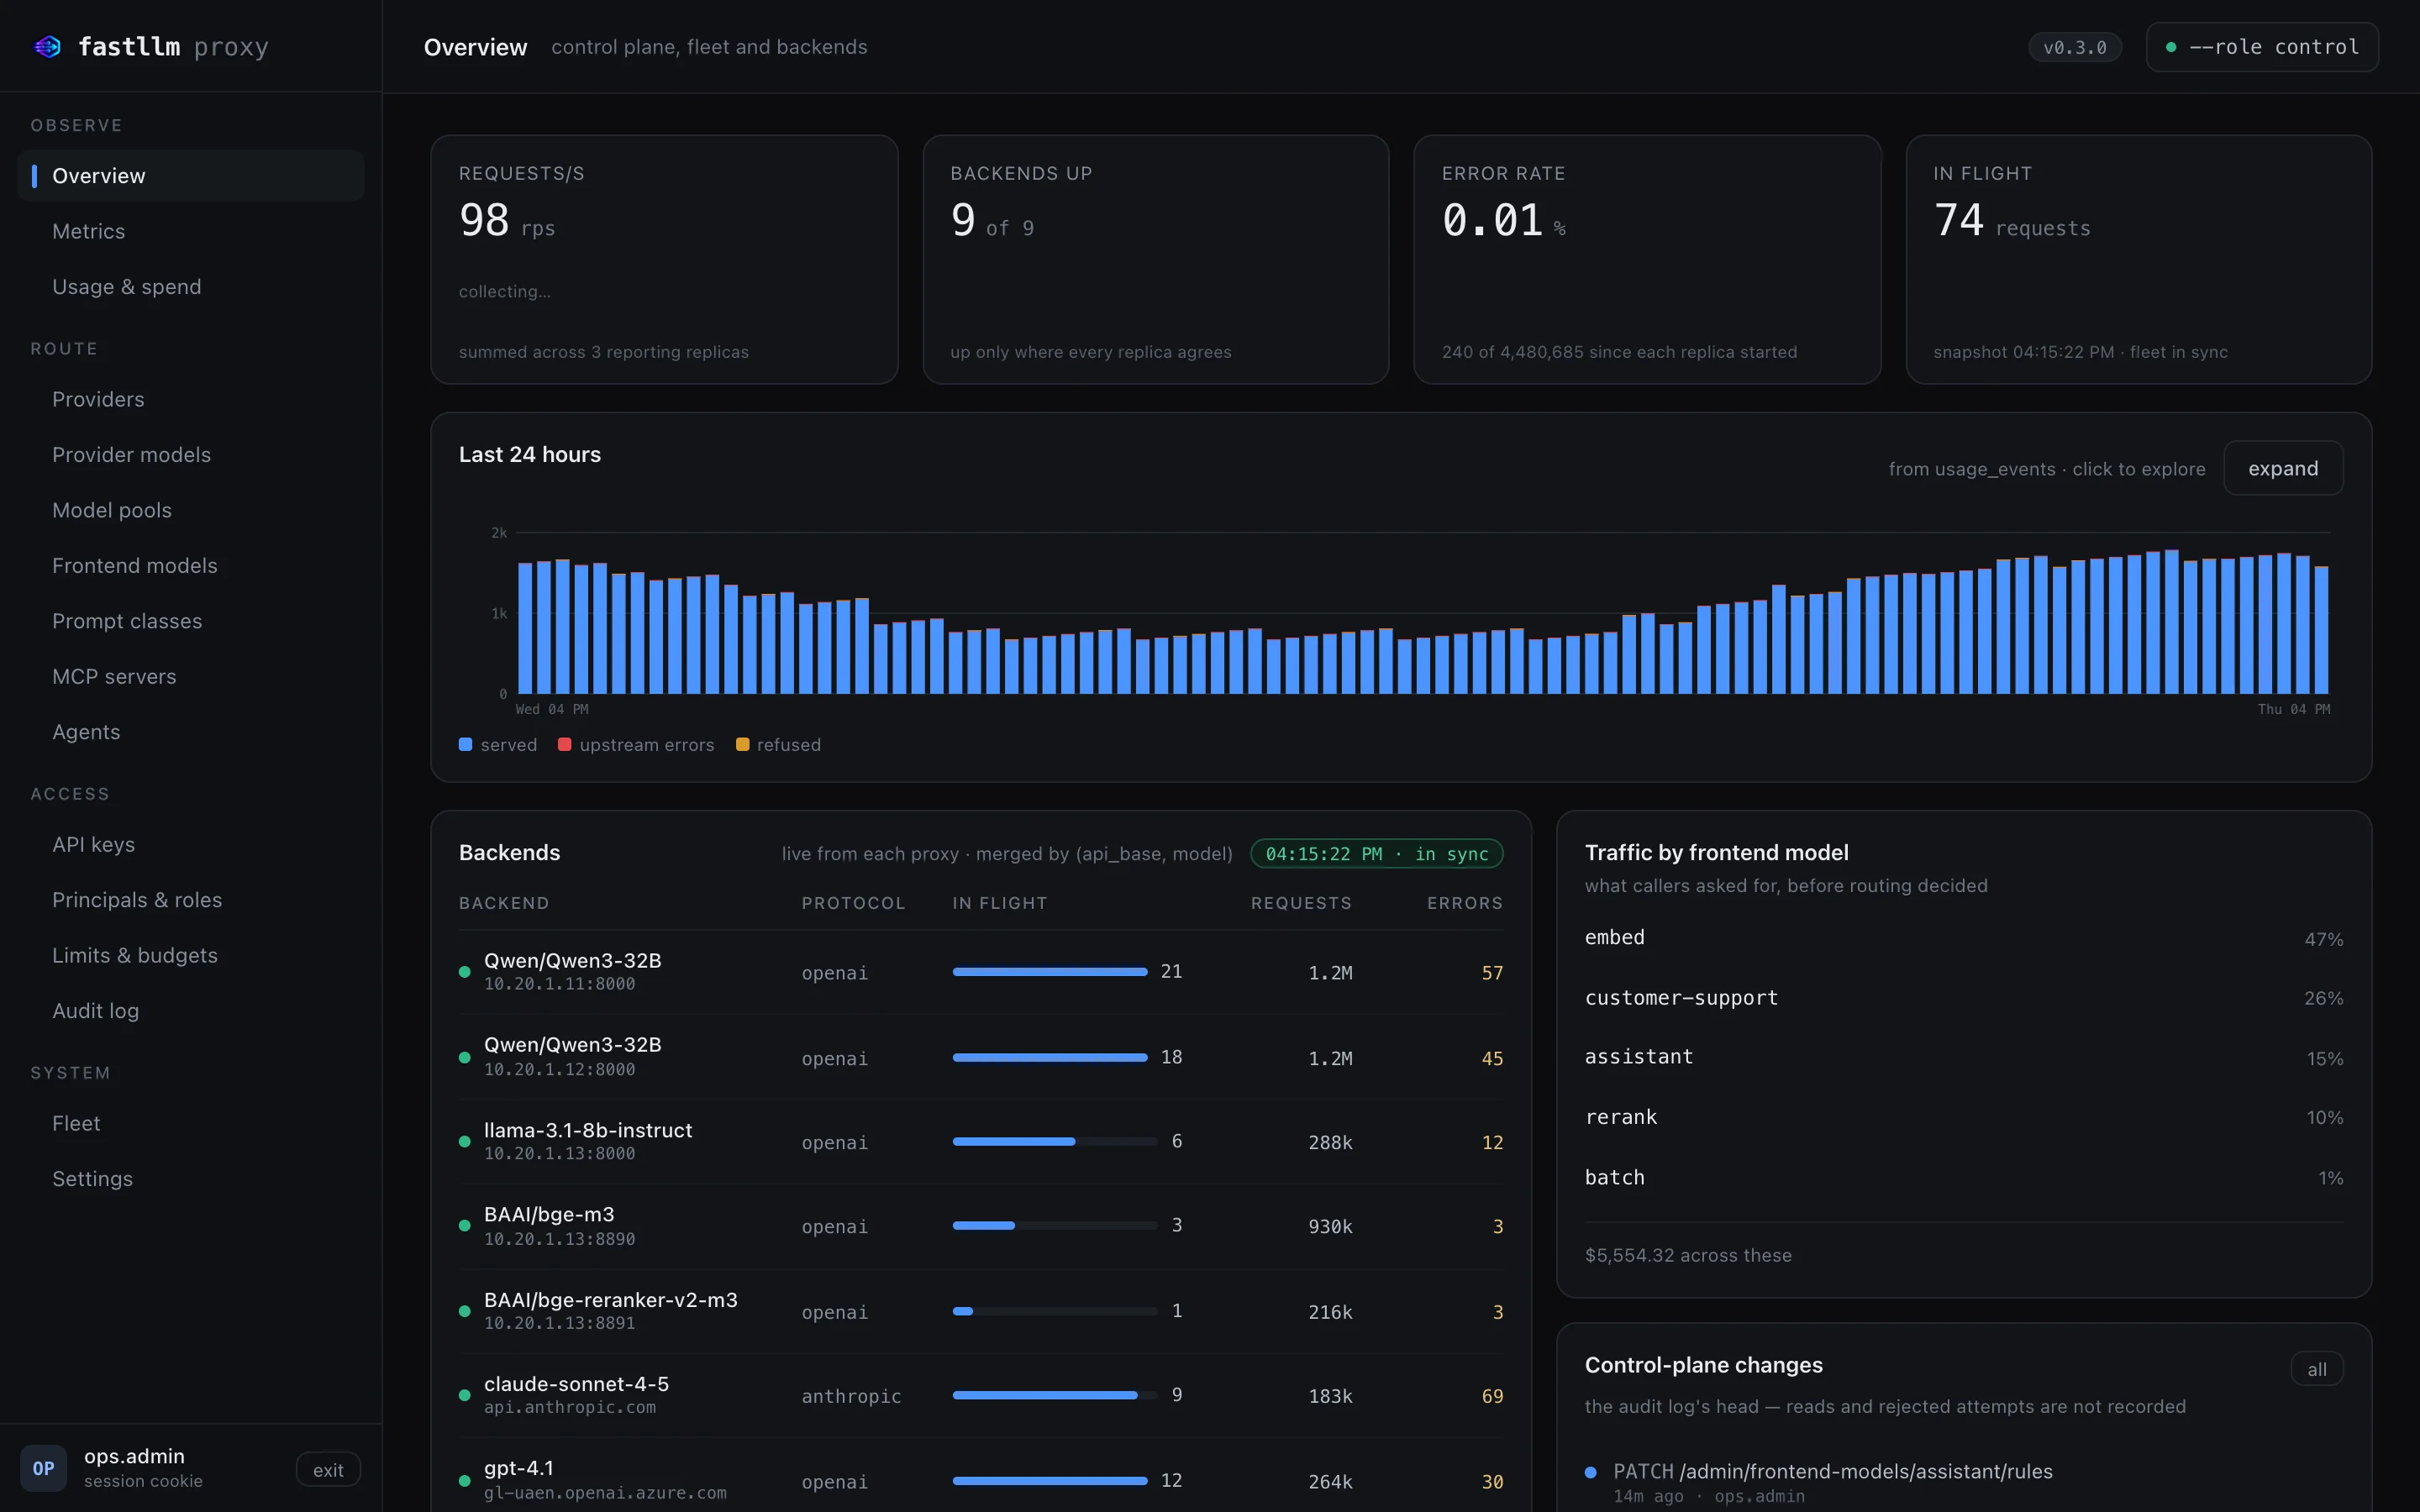
Task: Click the v0.3.0 version badge
Action: pyautogui.click(x=2074, y=47)
